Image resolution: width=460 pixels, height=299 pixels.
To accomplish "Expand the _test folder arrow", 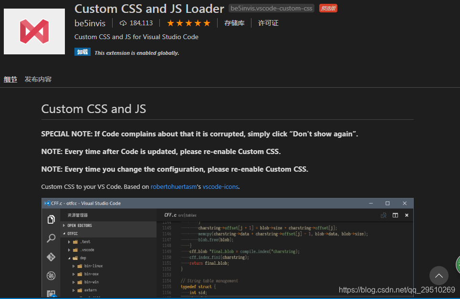I will 69,242.
